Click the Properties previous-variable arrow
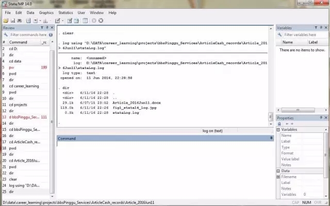330x206 pixels. tap(287, 124)
